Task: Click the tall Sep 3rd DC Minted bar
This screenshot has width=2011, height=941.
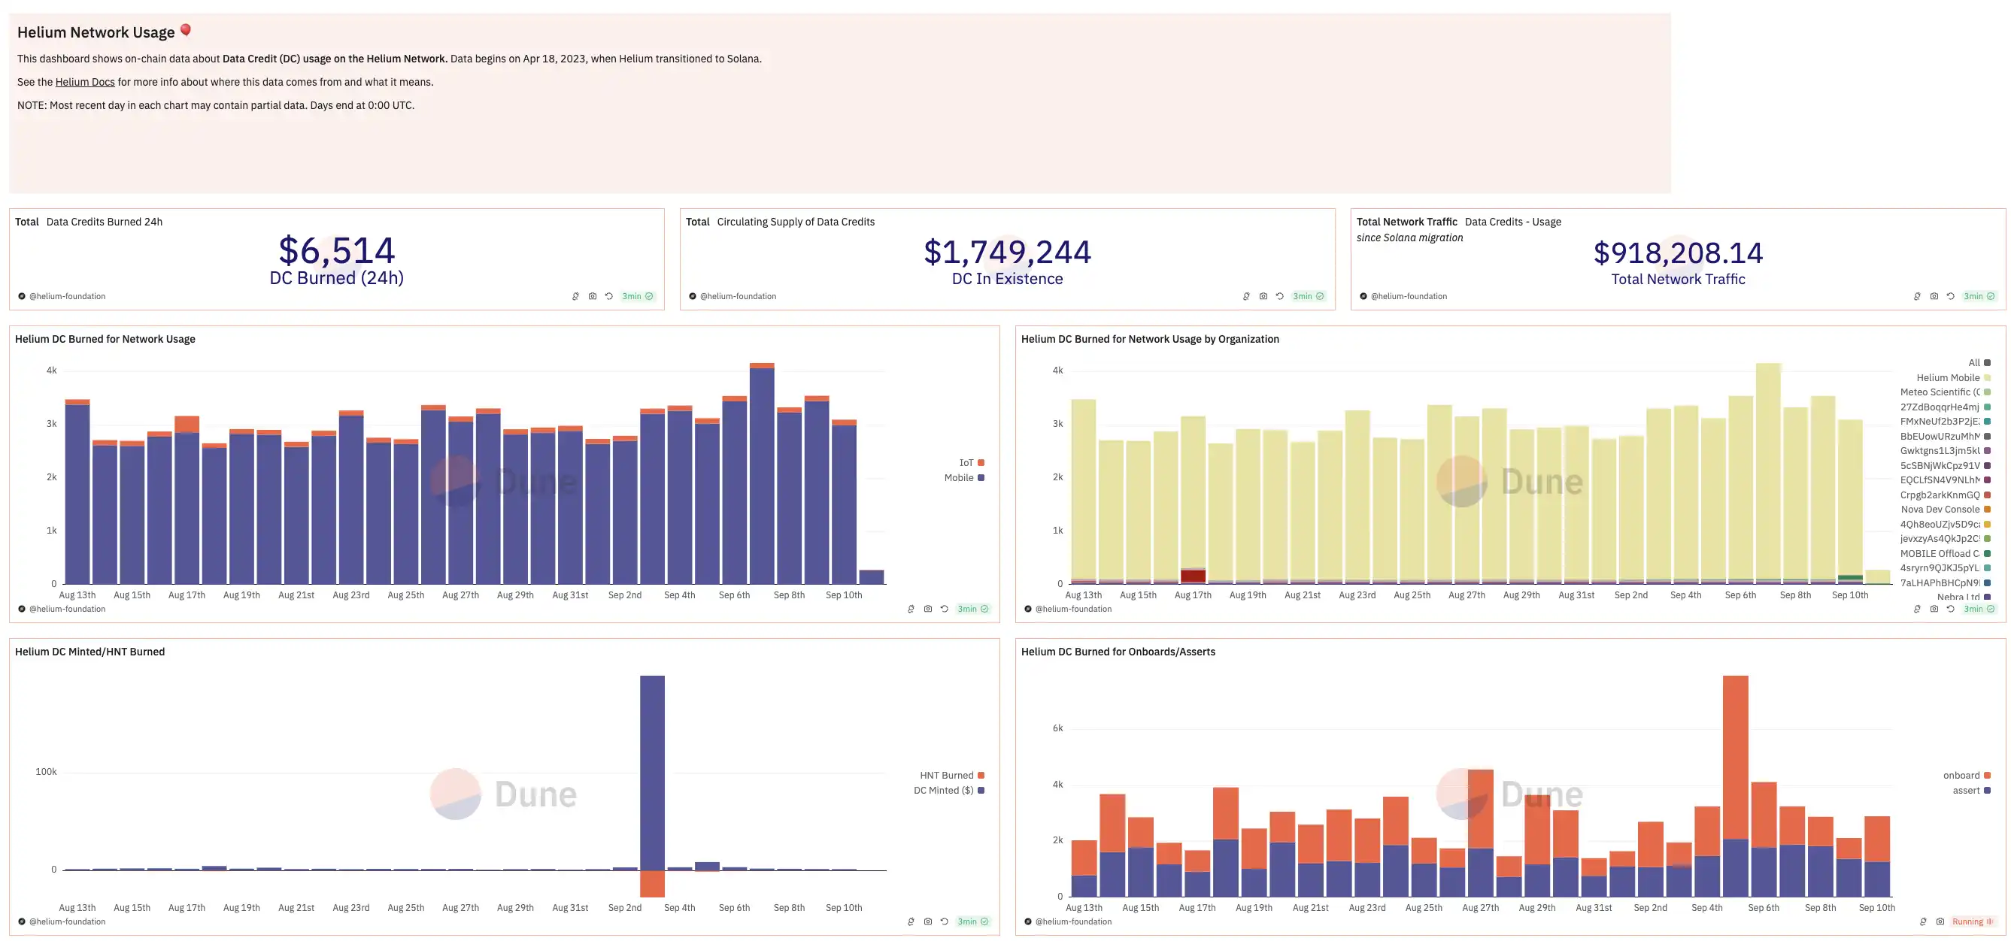Action: click(652, 773)
